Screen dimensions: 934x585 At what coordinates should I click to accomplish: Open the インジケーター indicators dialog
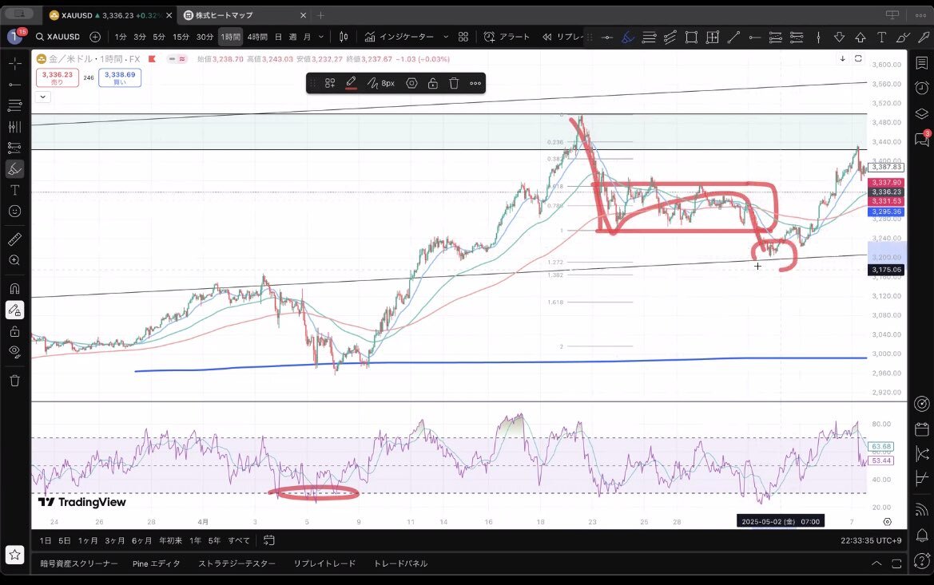[x=399, y=37]
